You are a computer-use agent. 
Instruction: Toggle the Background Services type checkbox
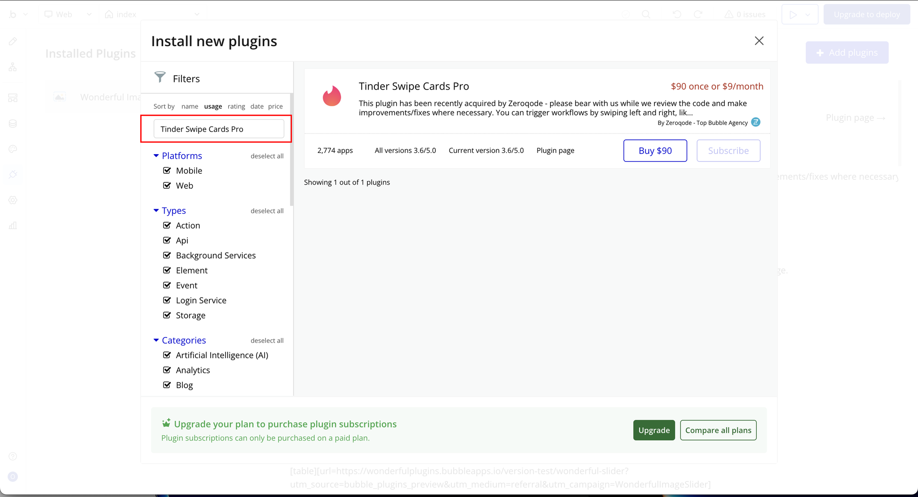click(167, 255)
